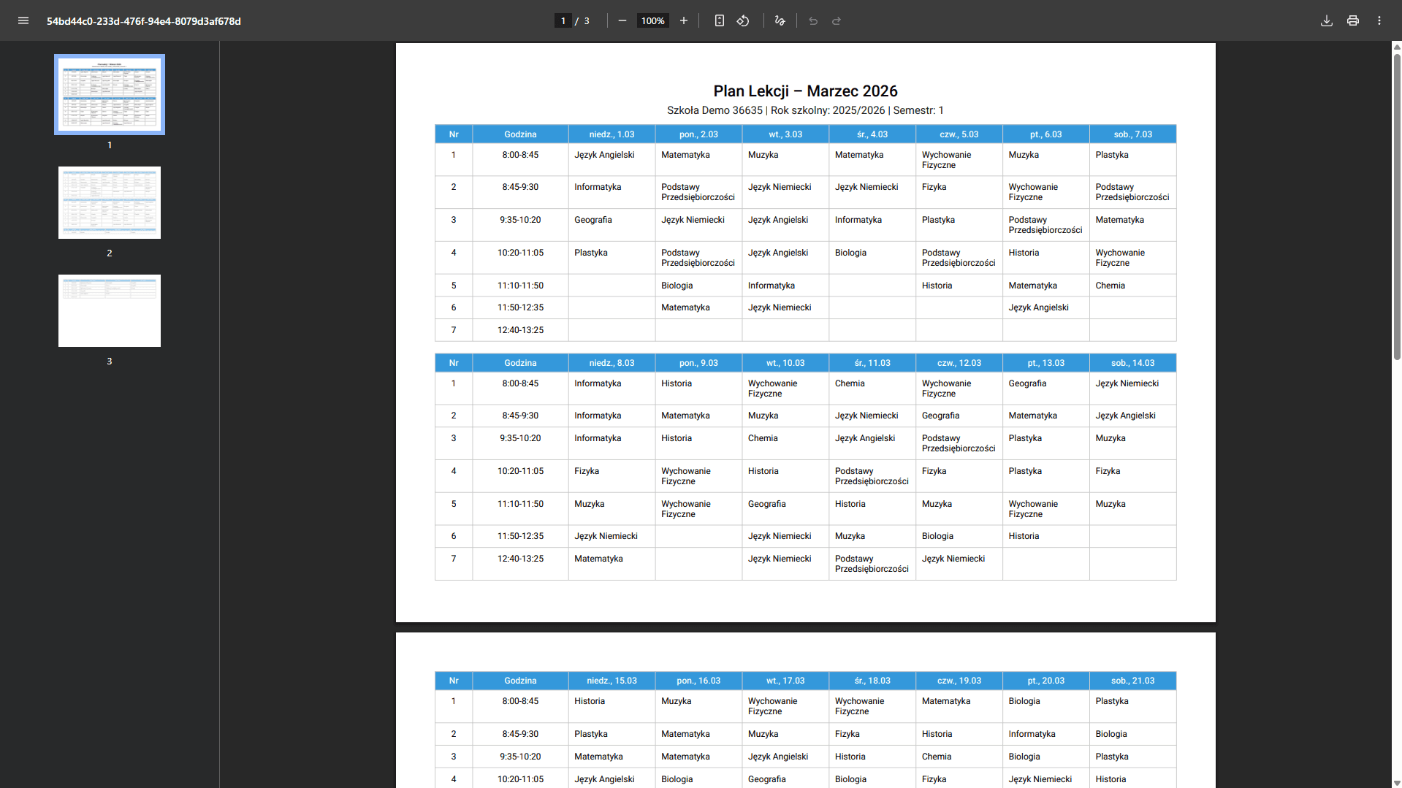Click the vertical scrollbar thumb

coord(1397,204)
